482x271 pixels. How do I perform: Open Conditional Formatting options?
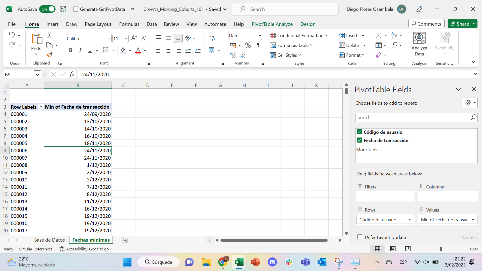pyautogui.click(x=298, y=35)
